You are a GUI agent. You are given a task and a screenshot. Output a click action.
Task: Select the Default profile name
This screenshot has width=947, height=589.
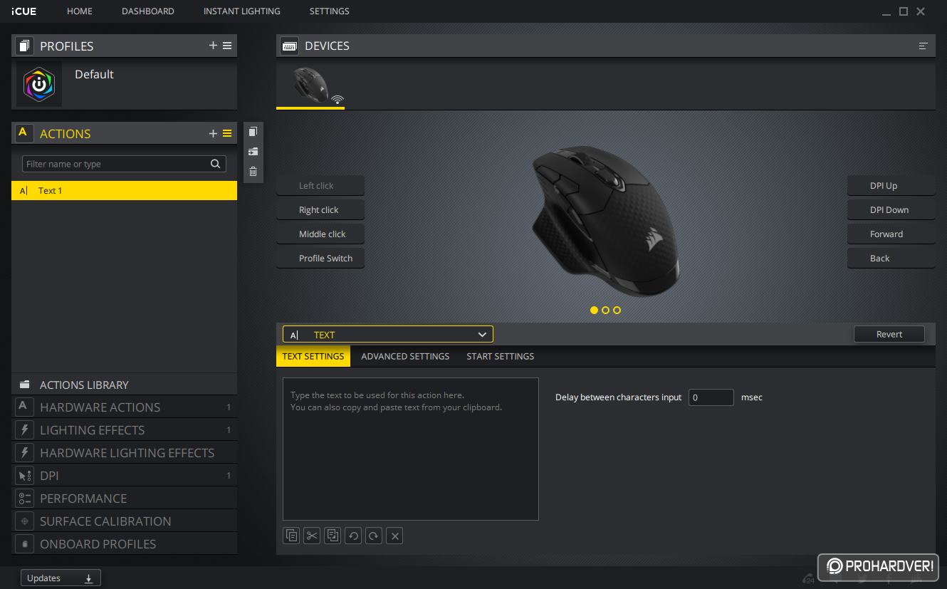(x=94, y=74)
